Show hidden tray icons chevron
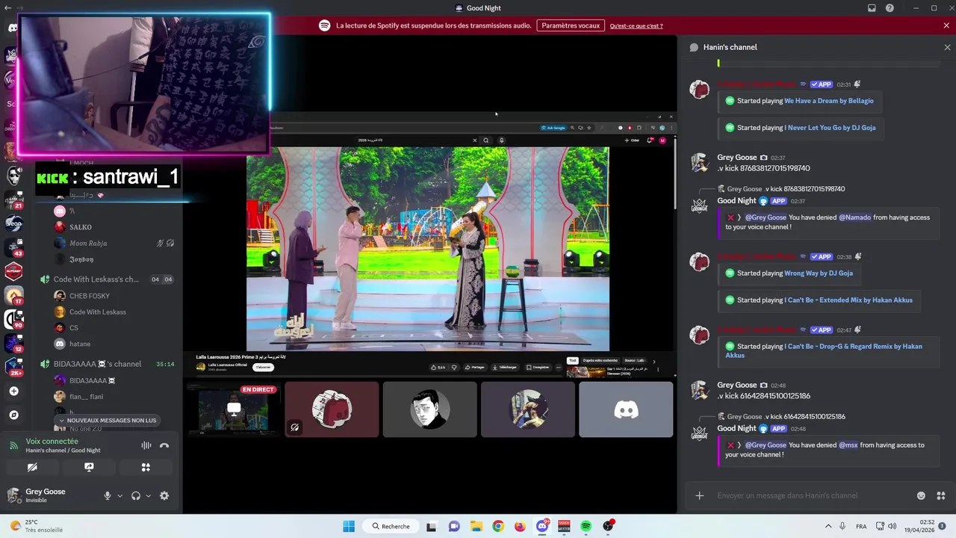This screenshot has width=956, height=538. click(x=828, y=526)
